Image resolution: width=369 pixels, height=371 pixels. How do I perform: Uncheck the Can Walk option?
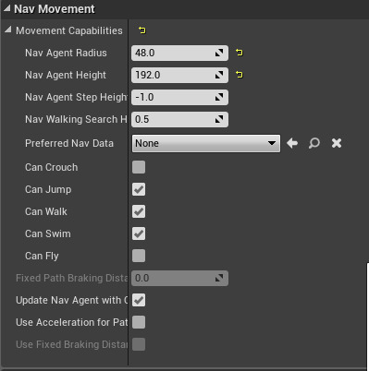[139, 211]
